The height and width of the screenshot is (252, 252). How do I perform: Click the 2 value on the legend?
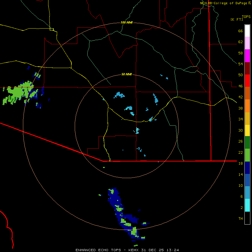point(242,208)
